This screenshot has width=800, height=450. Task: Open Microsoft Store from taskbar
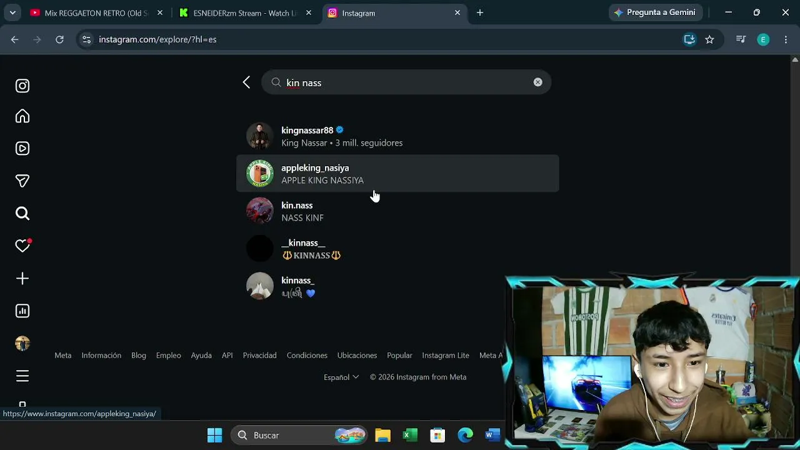437,435
